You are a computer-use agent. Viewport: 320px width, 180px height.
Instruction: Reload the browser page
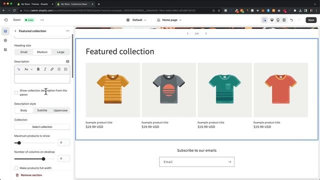(x=14, y=10)
